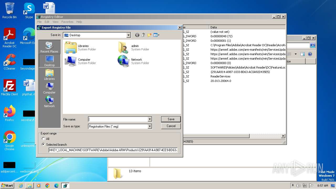The width and height of the screenshot is (336, 189).
Task: Open Microsoft Edge desktop shortcut
Action: [28, 36]
